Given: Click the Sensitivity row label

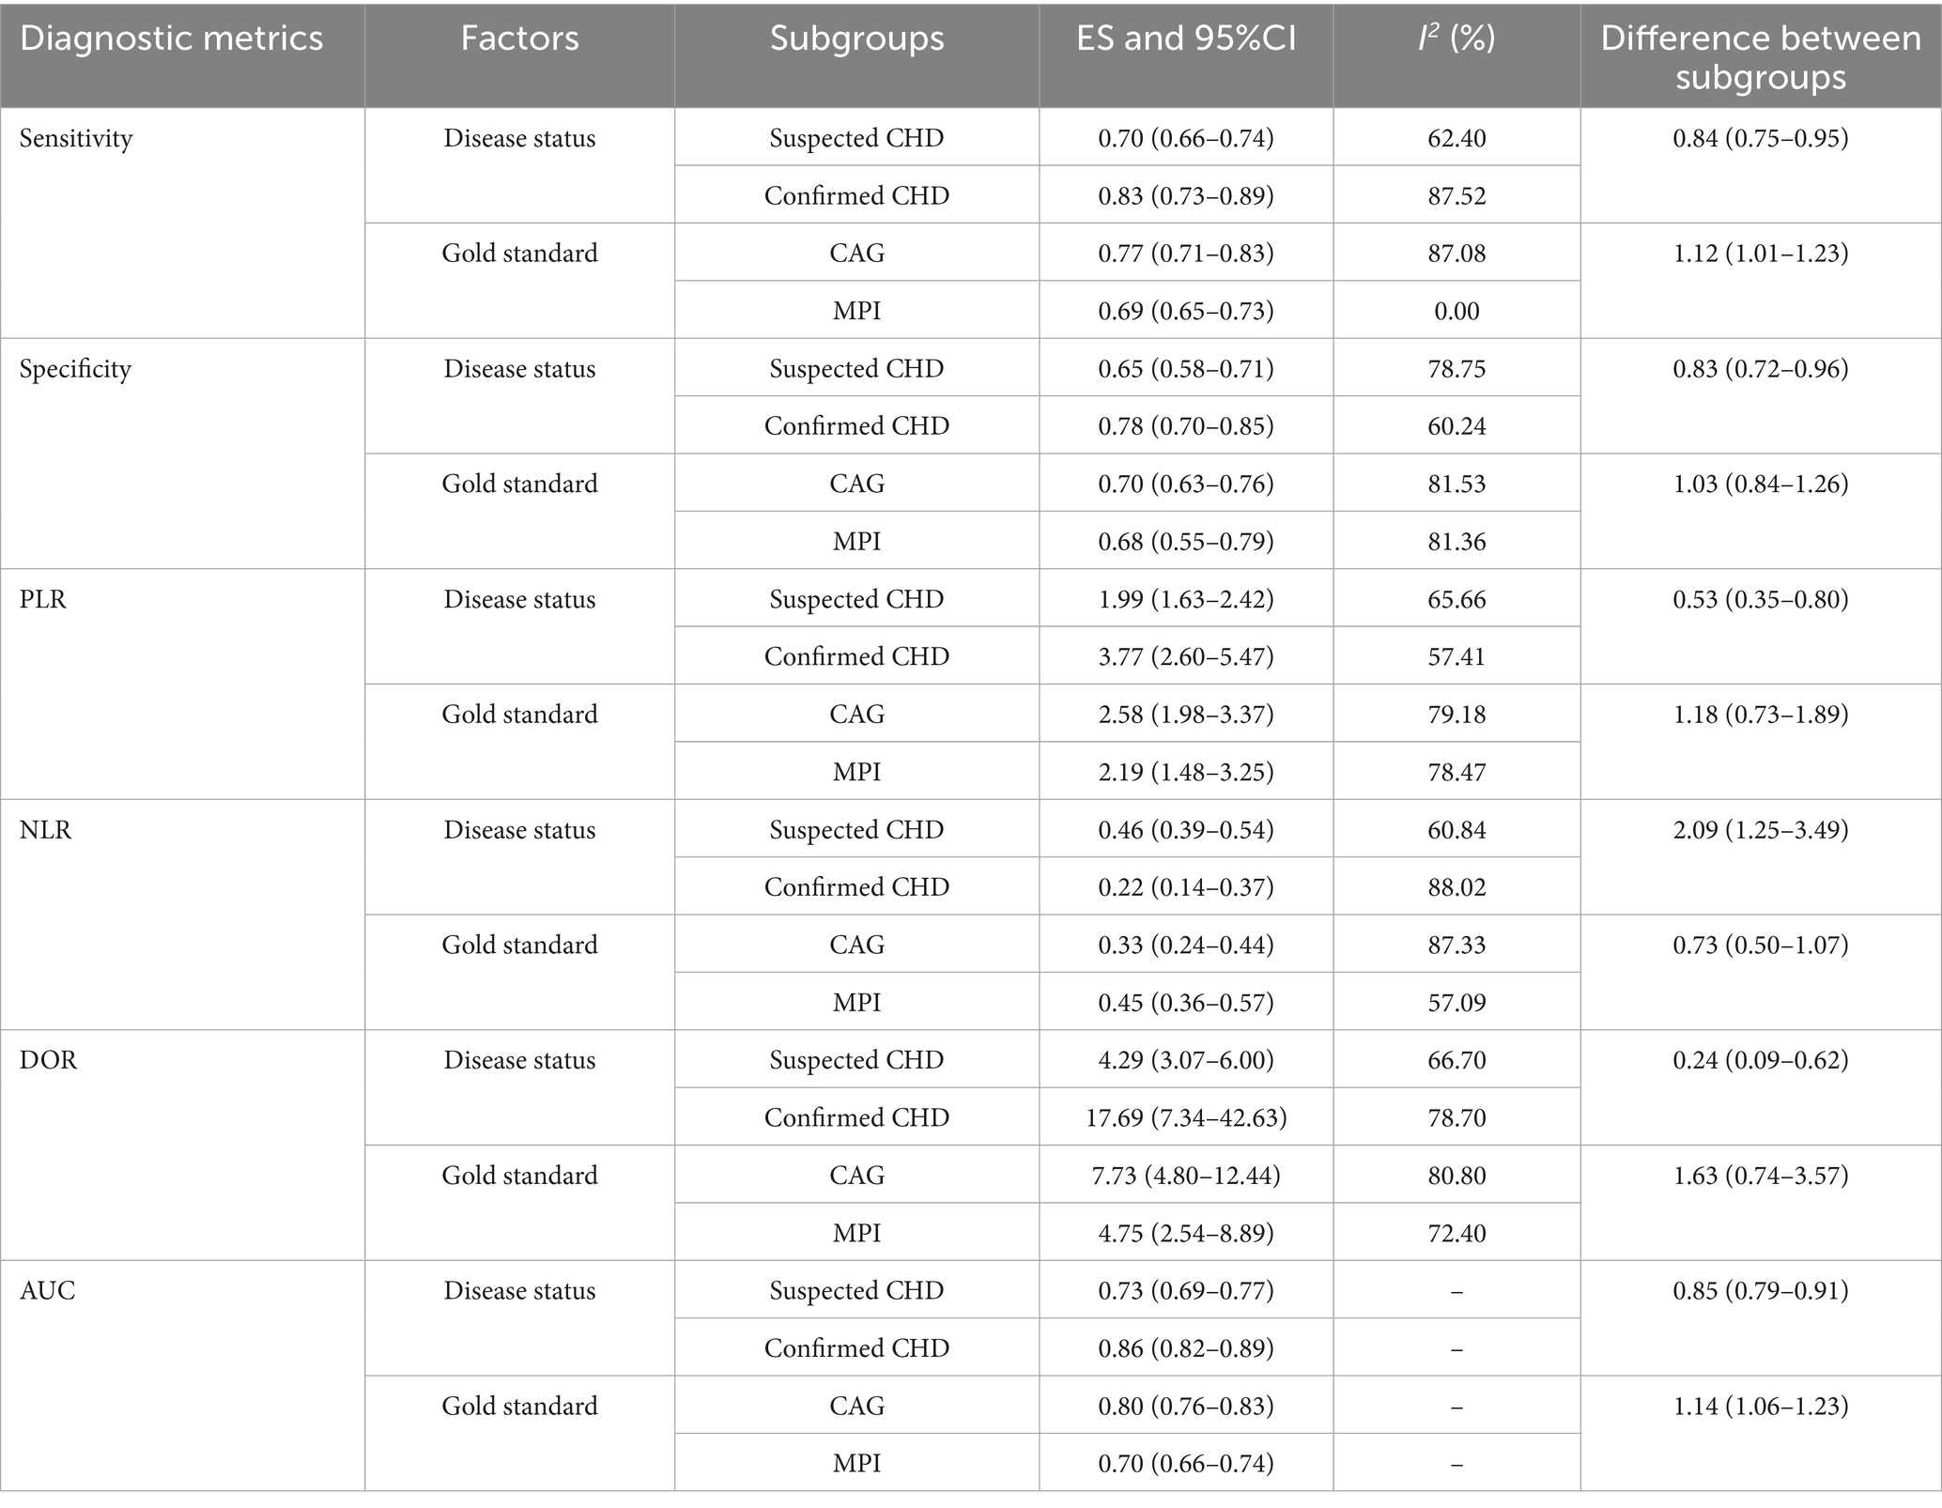Looking at the screenshot, I should [x=76, y=138].
